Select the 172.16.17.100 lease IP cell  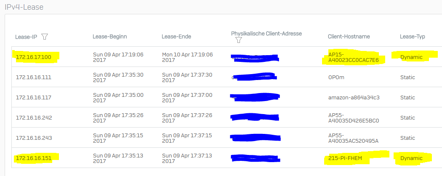click(34, 57)
